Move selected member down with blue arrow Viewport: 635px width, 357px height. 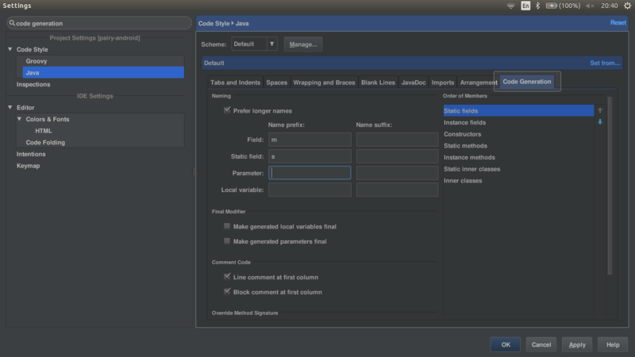[600, 122]
